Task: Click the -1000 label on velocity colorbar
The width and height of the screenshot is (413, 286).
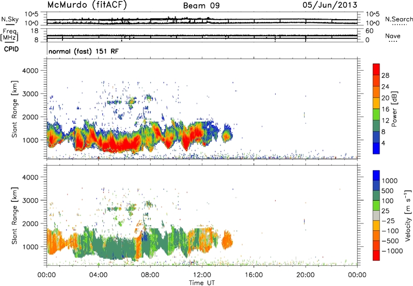Action: click(392, 251)
